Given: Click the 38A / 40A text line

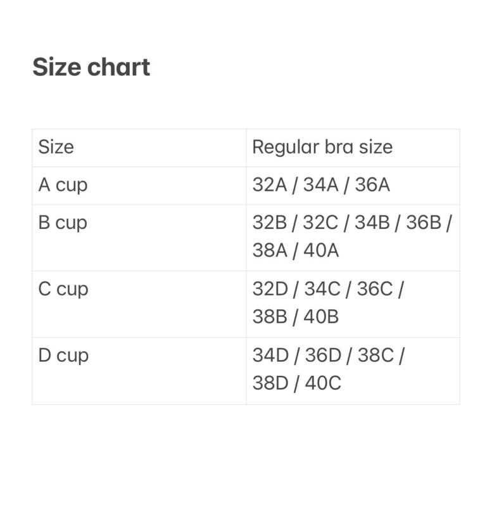Looking at the screenshot, I should pos(296,251).
